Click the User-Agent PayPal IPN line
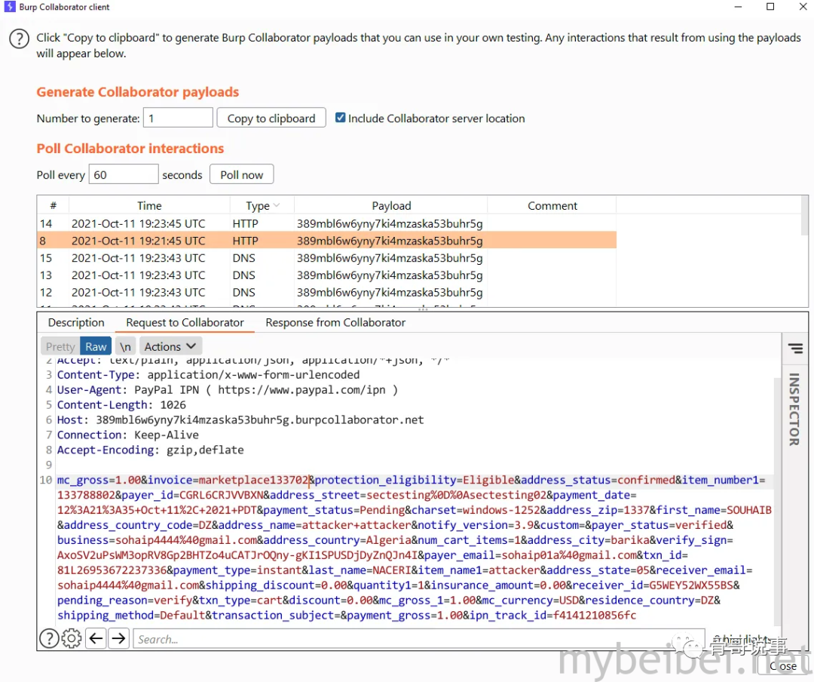The height and width of the screenshot is (682, 814). [x=228, y=390]
